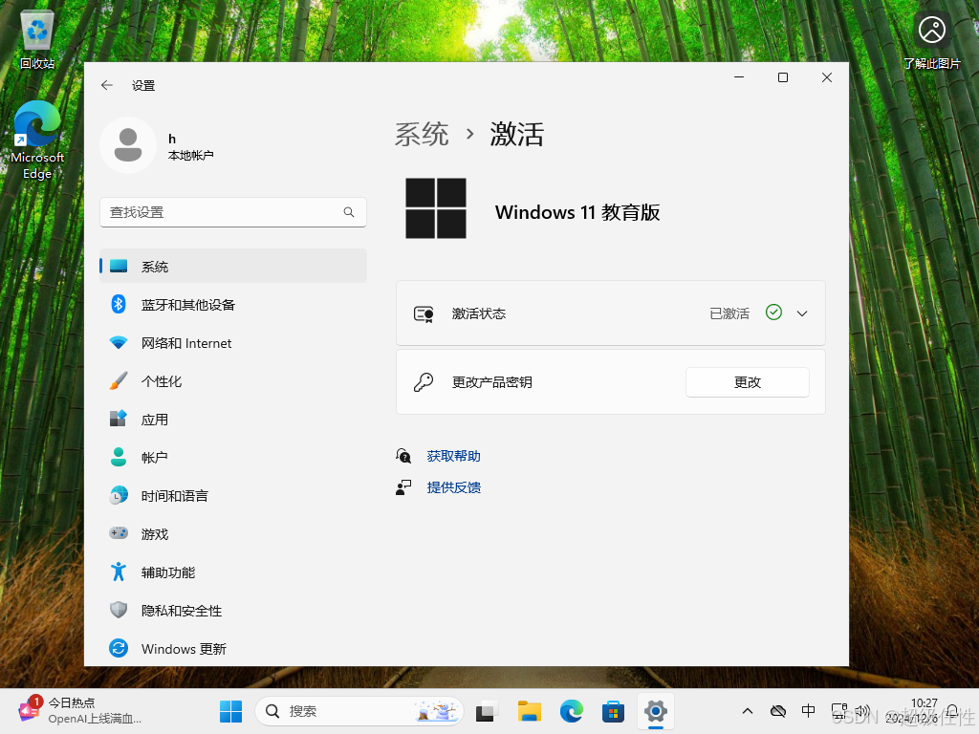Open 个性化 settings page
979x734 pixels.
pos(233,381)
